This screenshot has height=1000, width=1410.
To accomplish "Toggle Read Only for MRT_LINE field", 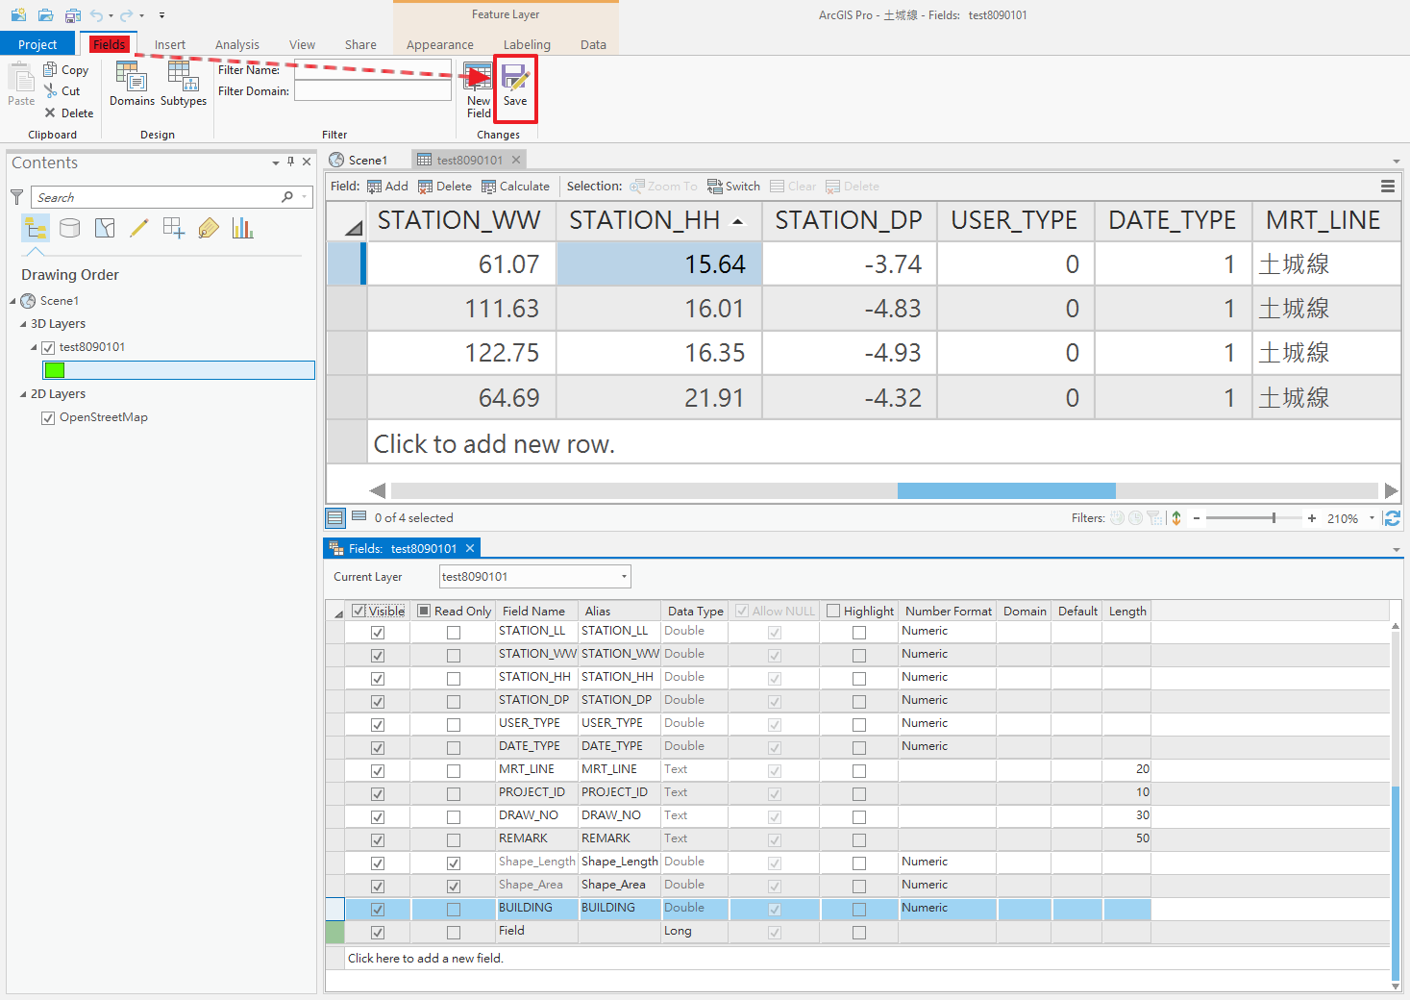I will point(454,771).
